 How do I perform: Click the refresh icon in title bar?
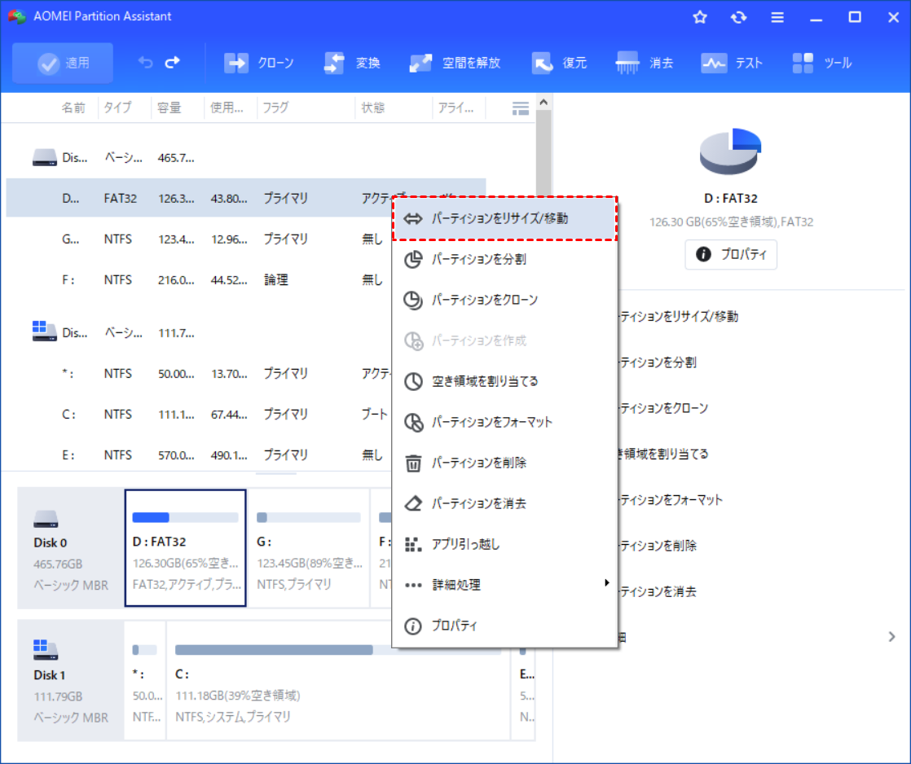coord(738,17)
